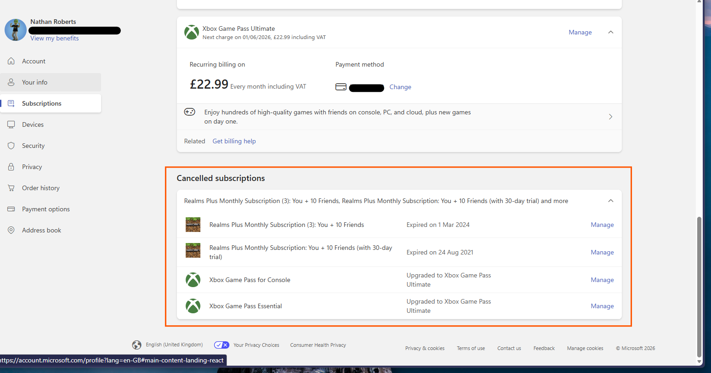
Task: Open Address book page
Action: (51, 230)
